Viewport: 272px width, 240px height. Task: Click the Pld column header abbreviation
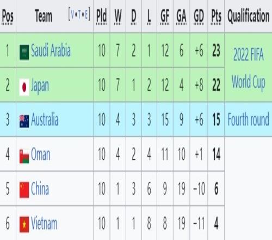tap(101, 16)
